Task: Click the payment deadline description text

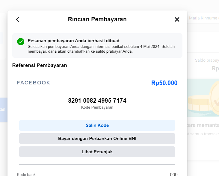Action: point(101,49)
